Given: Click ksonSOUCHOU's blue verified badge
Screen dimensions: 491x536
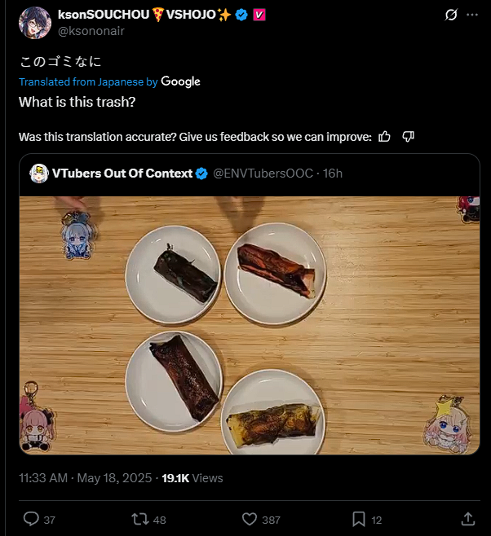Looking at the screenshot, I should (x=241, y=15).
